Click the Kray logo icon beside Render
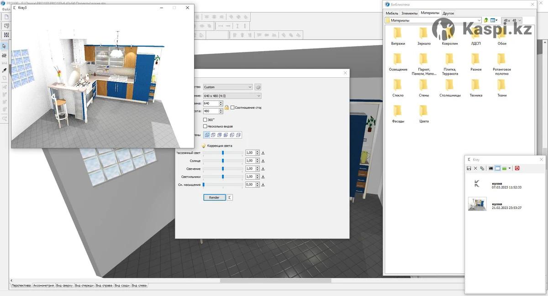548x296 pixels. pos(230,198)
